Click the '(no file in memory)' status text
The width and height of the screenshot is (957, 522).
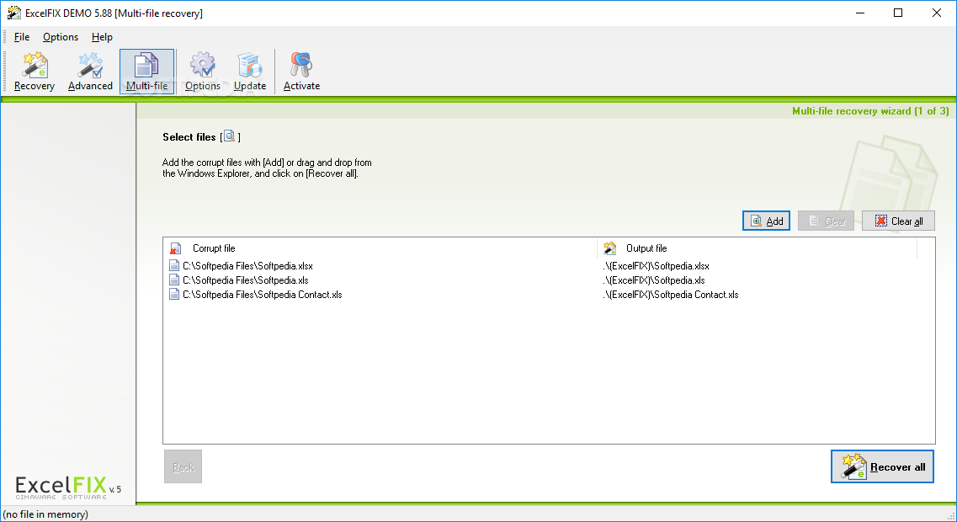pos(45,514)
